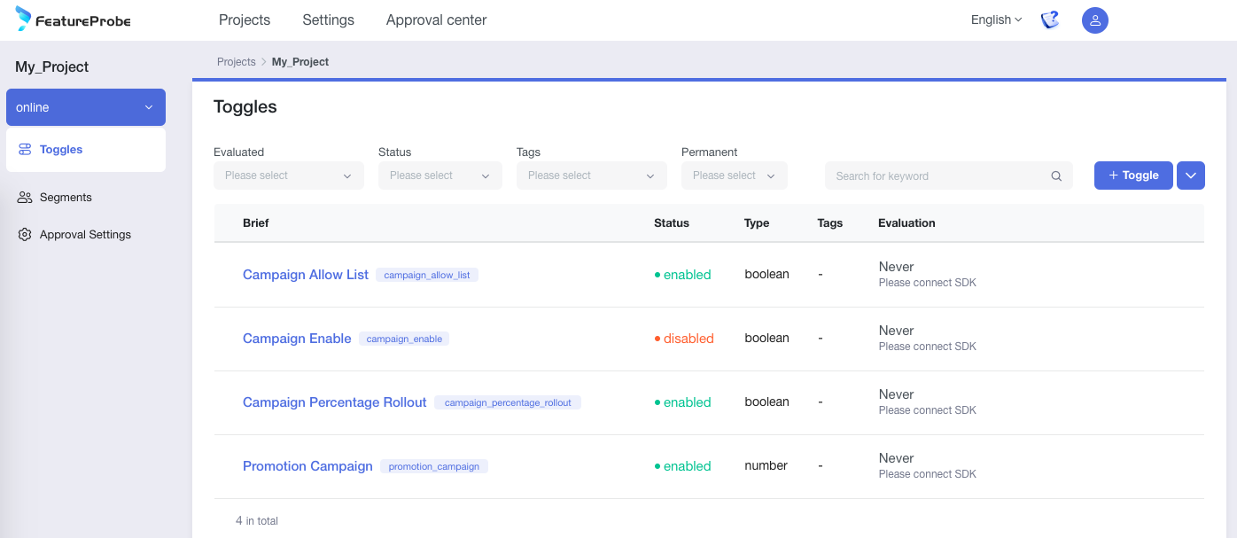Click the Toggles sidebar icon
Viewport: 1237px width, 538px height.
point(25,150)
